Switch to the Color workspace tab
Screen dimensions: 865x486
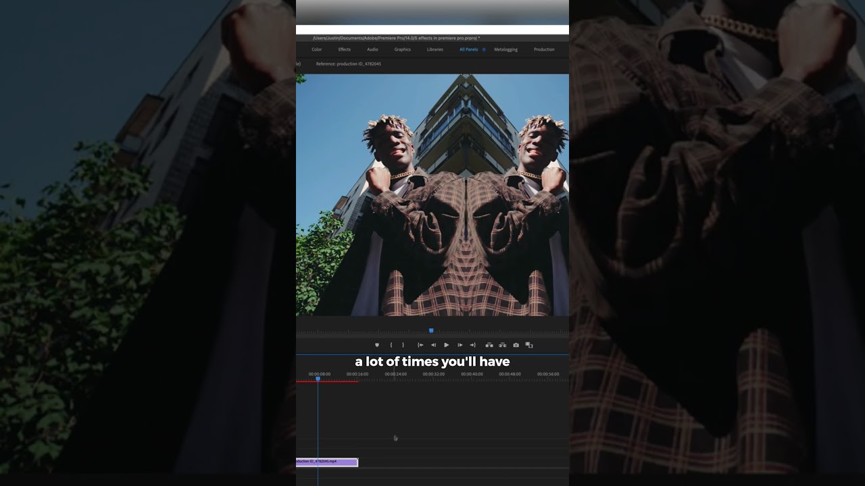316,49
